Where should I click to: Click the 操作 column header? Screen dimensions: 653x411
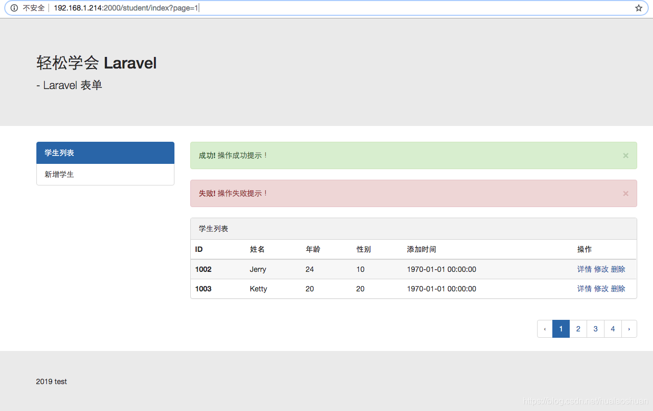click(584, 249)
